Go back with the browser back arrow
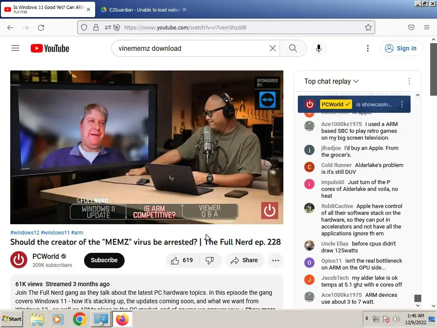 click(x=10, y=27)
